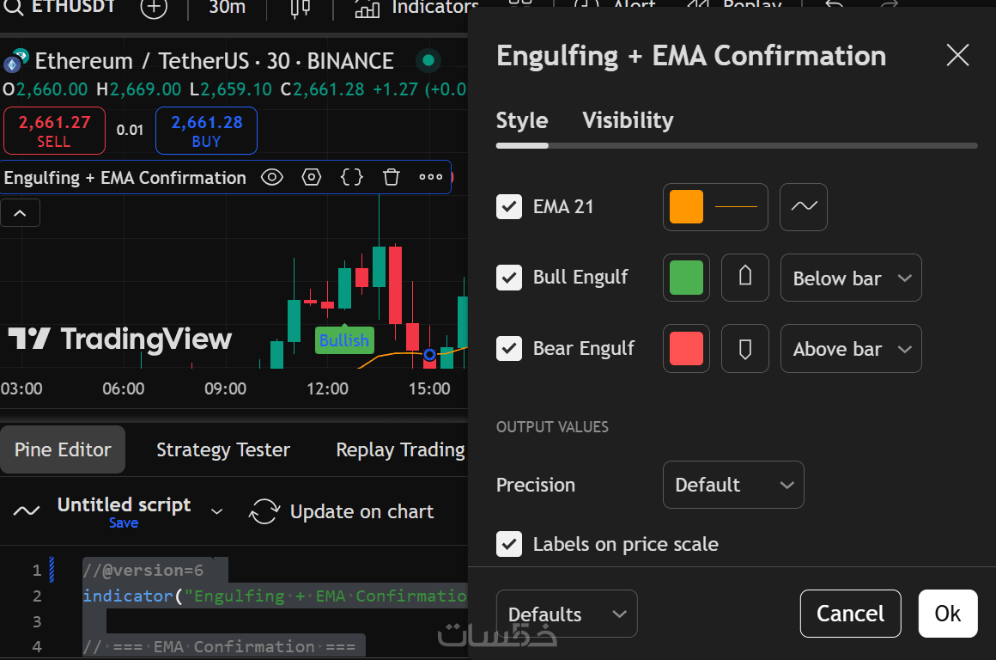The image size is (996, 660).
Task: Switch to the Visibility tab
Action: [x=628, y=120]
